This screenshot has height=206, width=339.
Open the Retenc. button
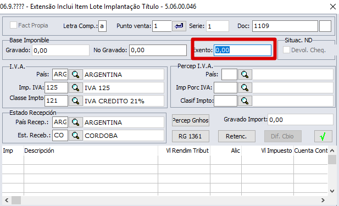(x=236, y=136)
